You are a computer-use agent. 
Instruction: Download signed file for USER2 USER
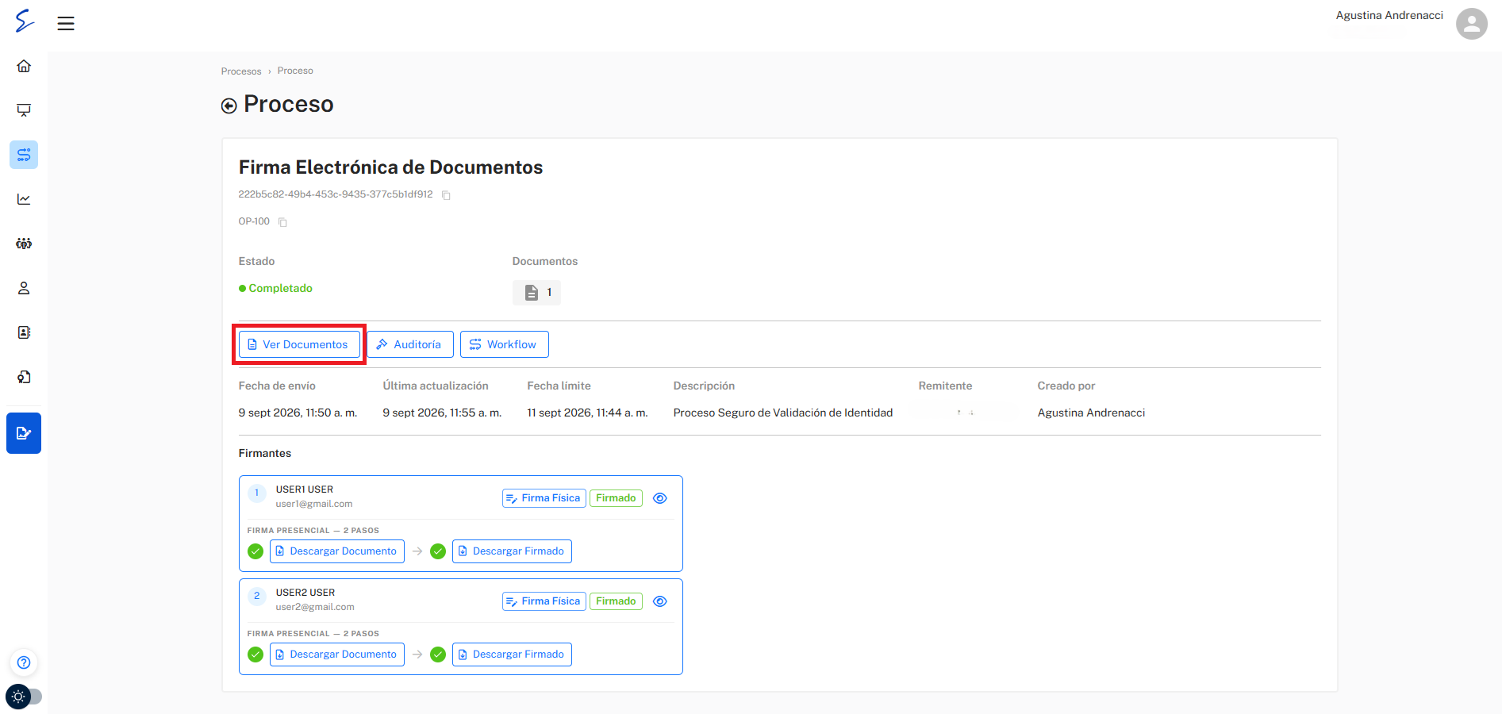click(x=512, y=654)
